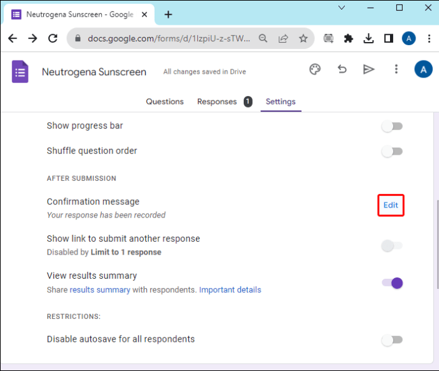Open the browser Downloads icon

click(368, 38)
